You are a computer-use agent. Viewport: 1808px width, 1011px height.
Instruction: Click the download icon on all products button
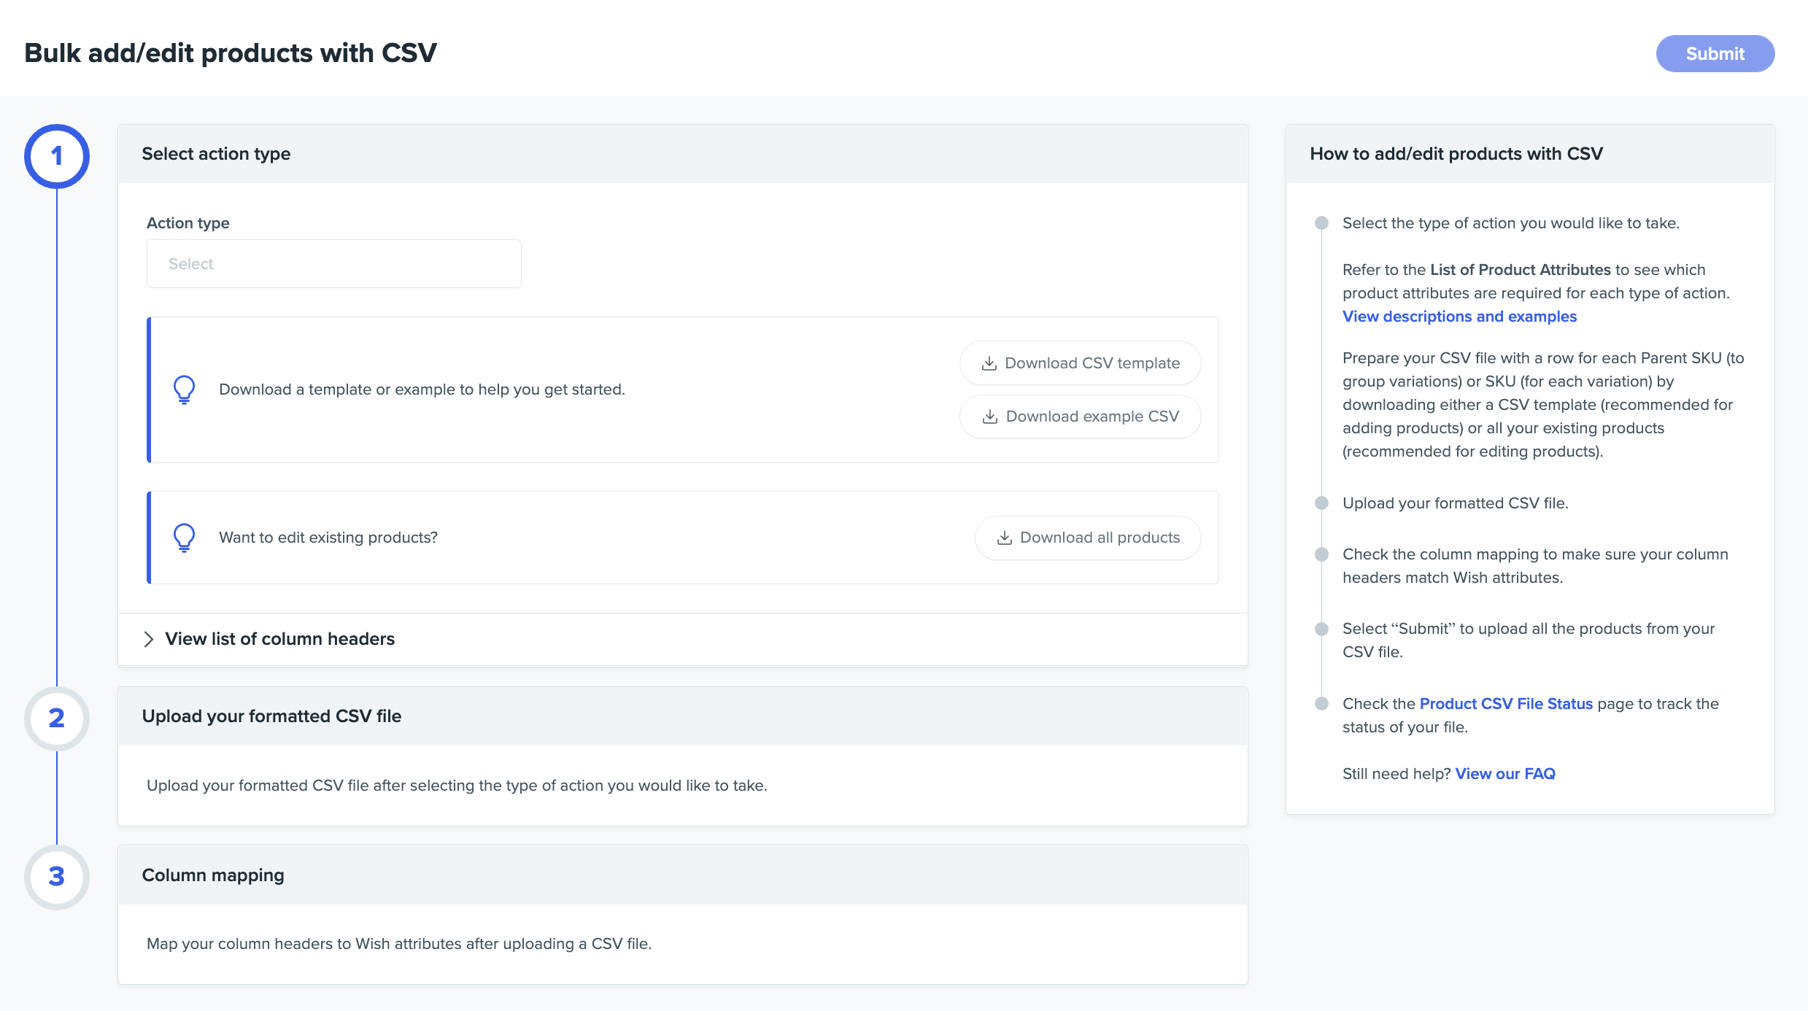click(1004, 538)
